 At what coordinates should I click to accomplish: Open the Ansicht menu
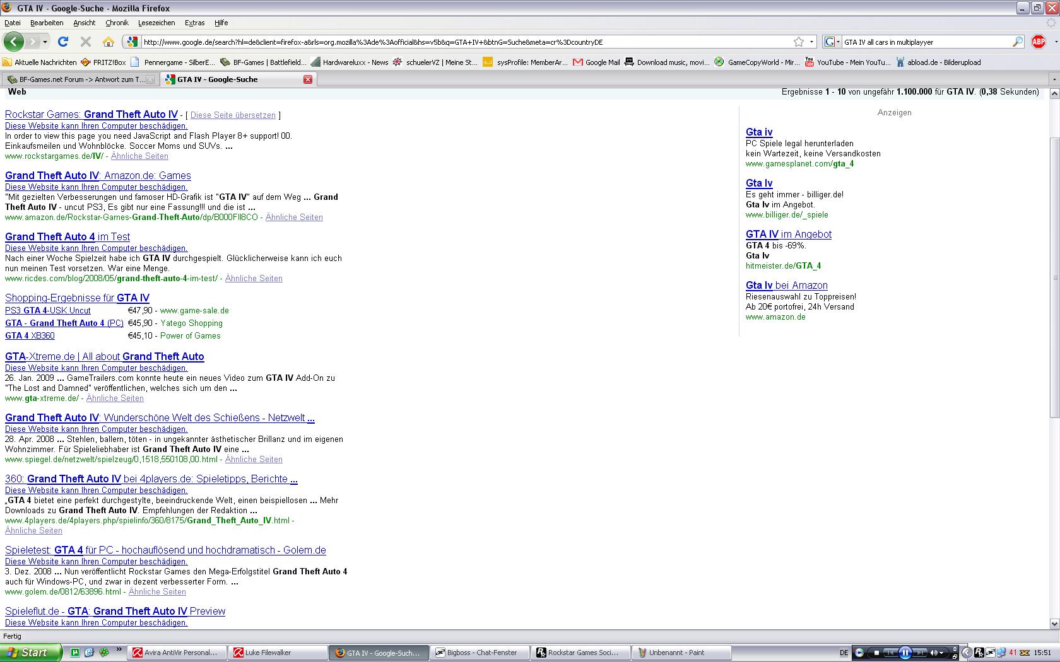point(84,23)
